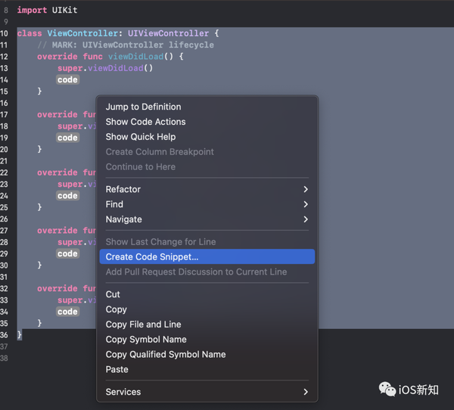Click the code placeholder on line 34
Image resolution: width=454 pixels, height=410 pixels.
tap(67, 312)
